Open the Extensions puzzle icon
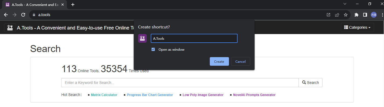The width and height of the screenshot is (384, 107). pyautogui.click(x=356, y=15)
